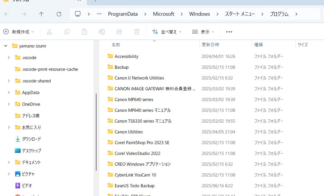Click the PC monitor icon in address bar
324x196 pixels.
78,14
